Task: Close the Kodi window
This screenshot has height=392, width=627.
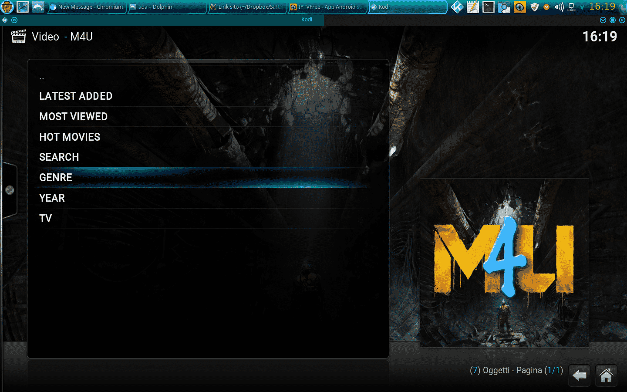Action: [x=622, y=20]
